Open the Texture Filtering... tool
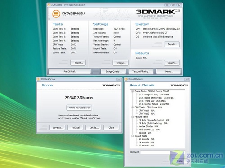The height and width of the screenshot is (168, 225). 141,72
